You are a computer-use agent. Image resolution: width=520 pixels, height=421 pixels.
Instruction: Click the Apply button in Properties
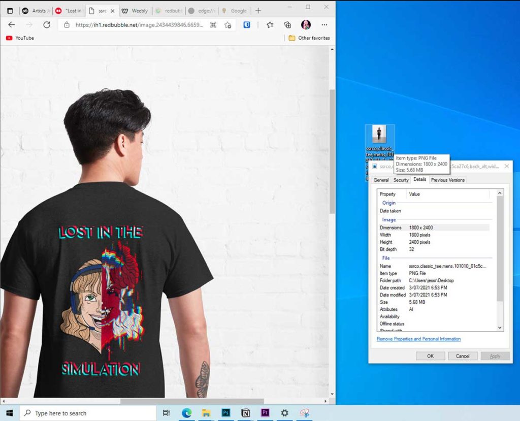pos(495,356)
